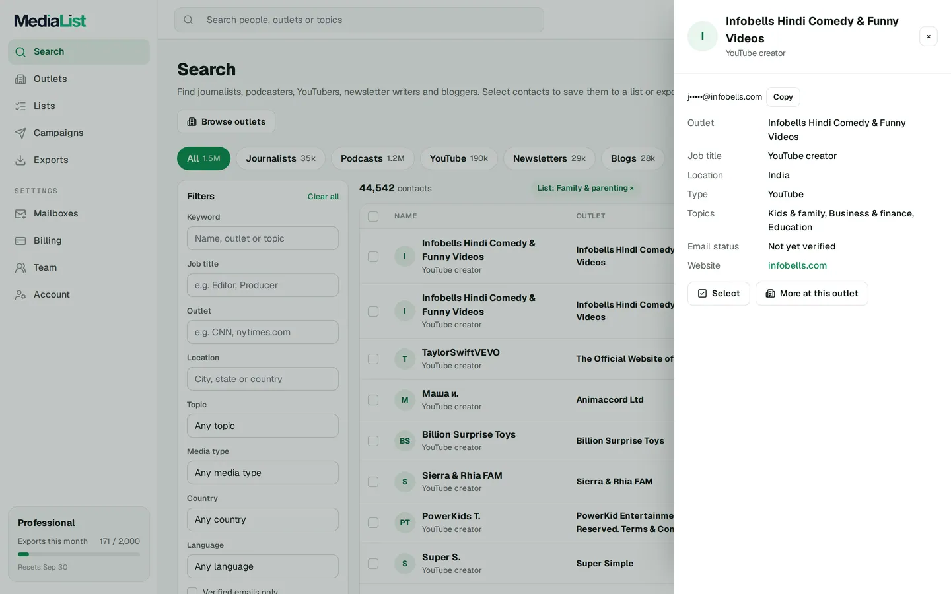Check the Sierra & Rhia FAM row checkbox
Image resolution: width=951 pixels, height=594 pixels.
(x=373, y=482)
